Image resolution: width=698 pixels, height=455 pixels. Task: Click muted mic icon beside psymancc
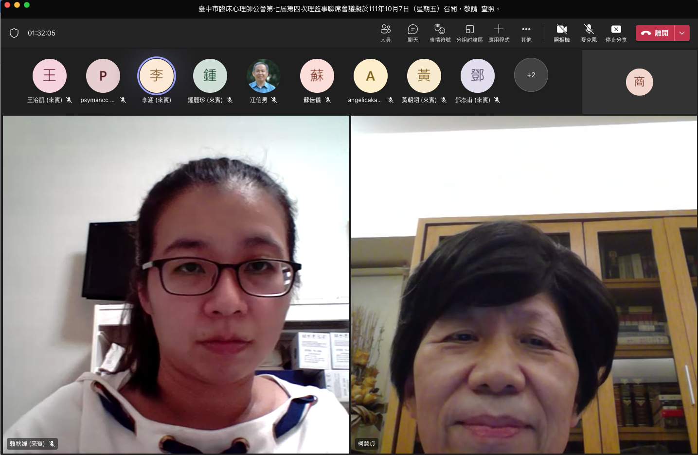(x=123, y=100)
